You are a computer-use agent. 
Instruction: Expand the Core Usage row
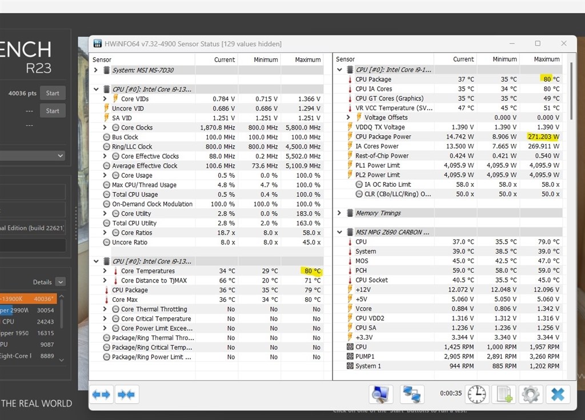pos(105,175)
